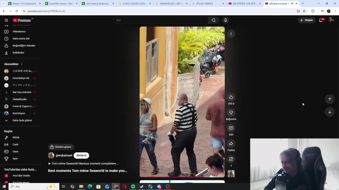Click Ürünleri göster products button
The image size is (339, 190).
tap(61, 147)
